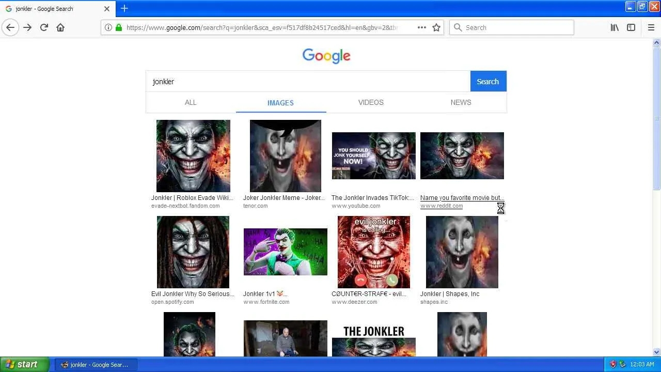Open the Name you favorite movie thumbnail
Image resolution: width=661 pixels, height=372 pixels.
click(462, 156)
